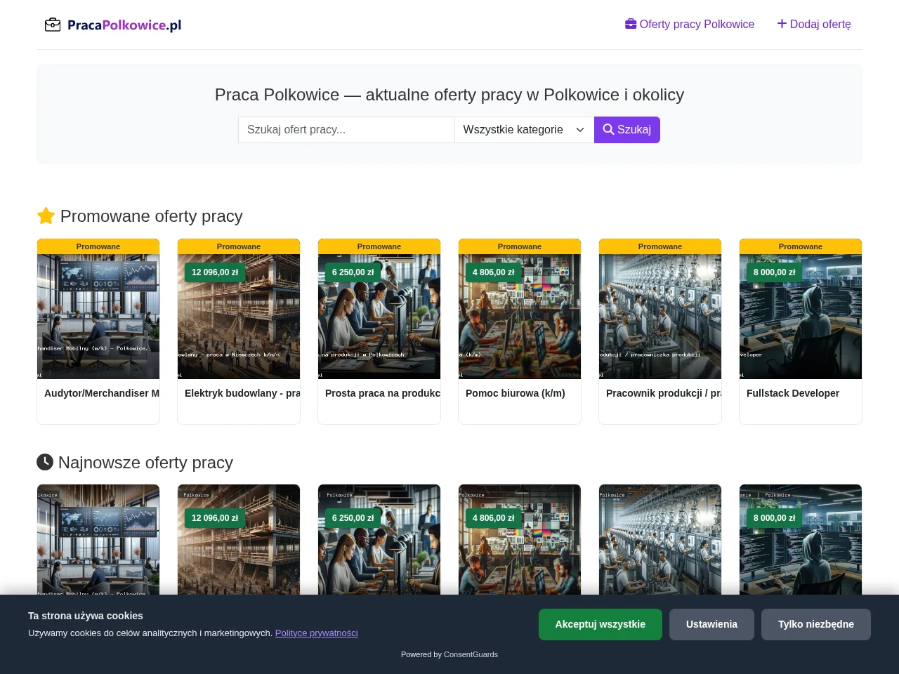Click Ta strona używa cookies heading
The image size is (899, 674).
(x=86, y=616)
